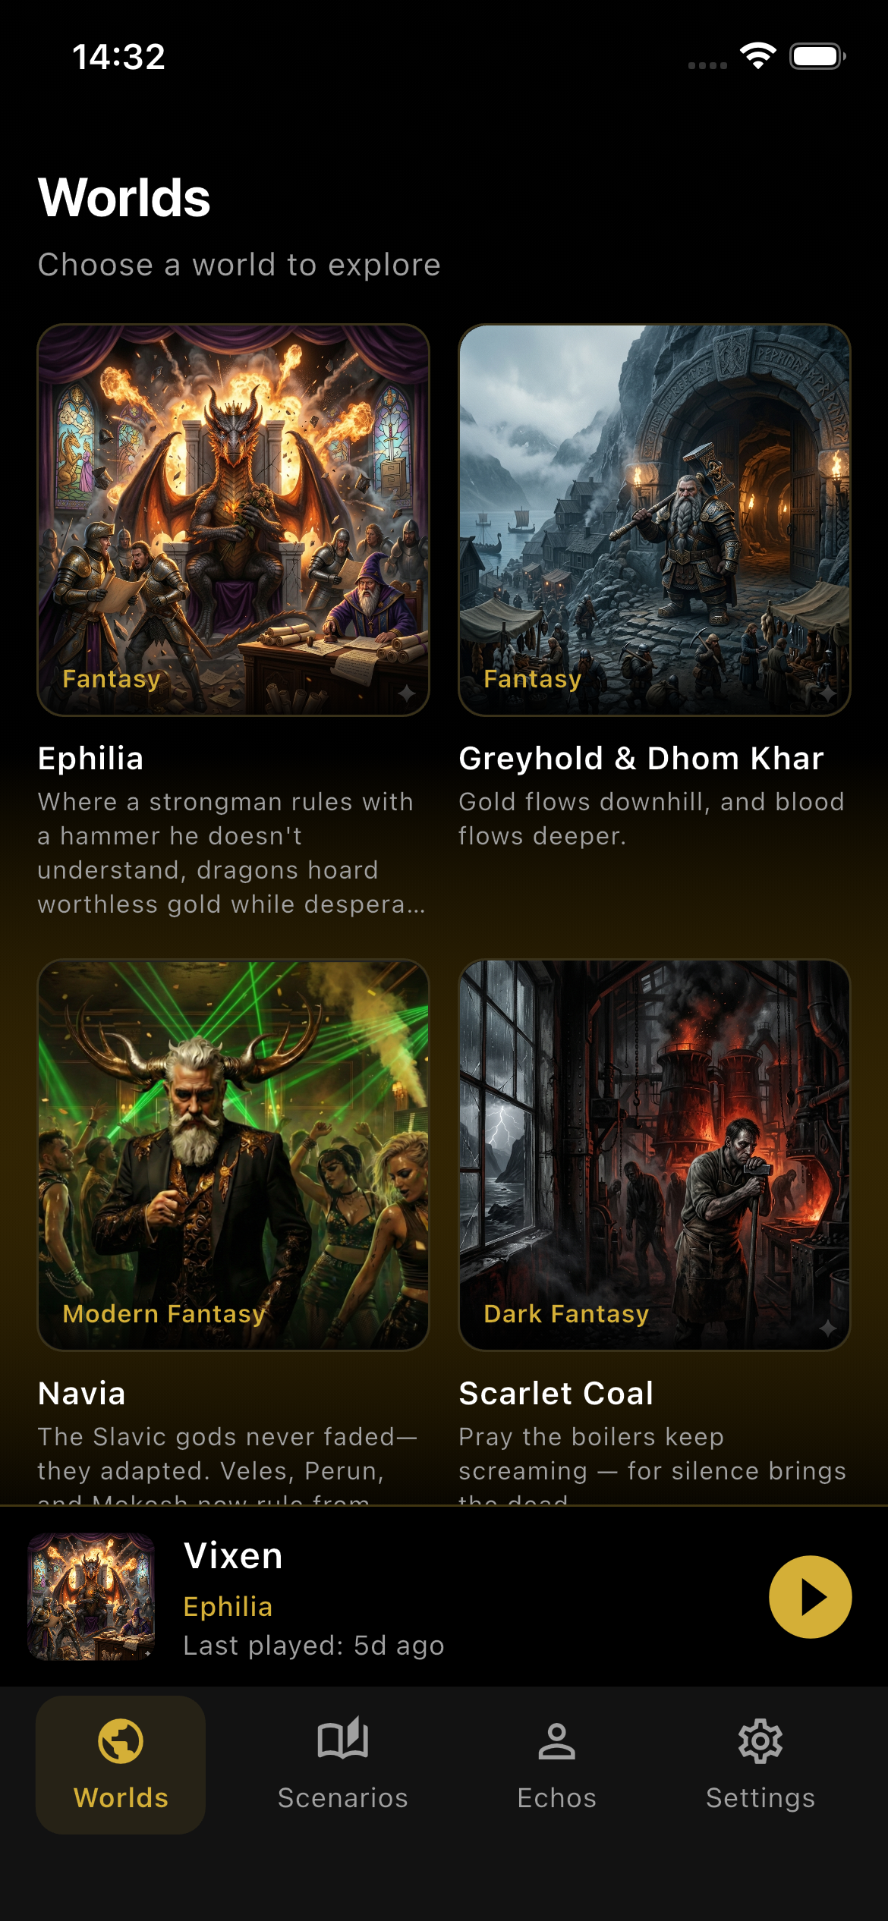The height and width of the screenshot is (1921, 888).
Task: Tap the Echos person icon
Action: click(x=557, y=1741)
